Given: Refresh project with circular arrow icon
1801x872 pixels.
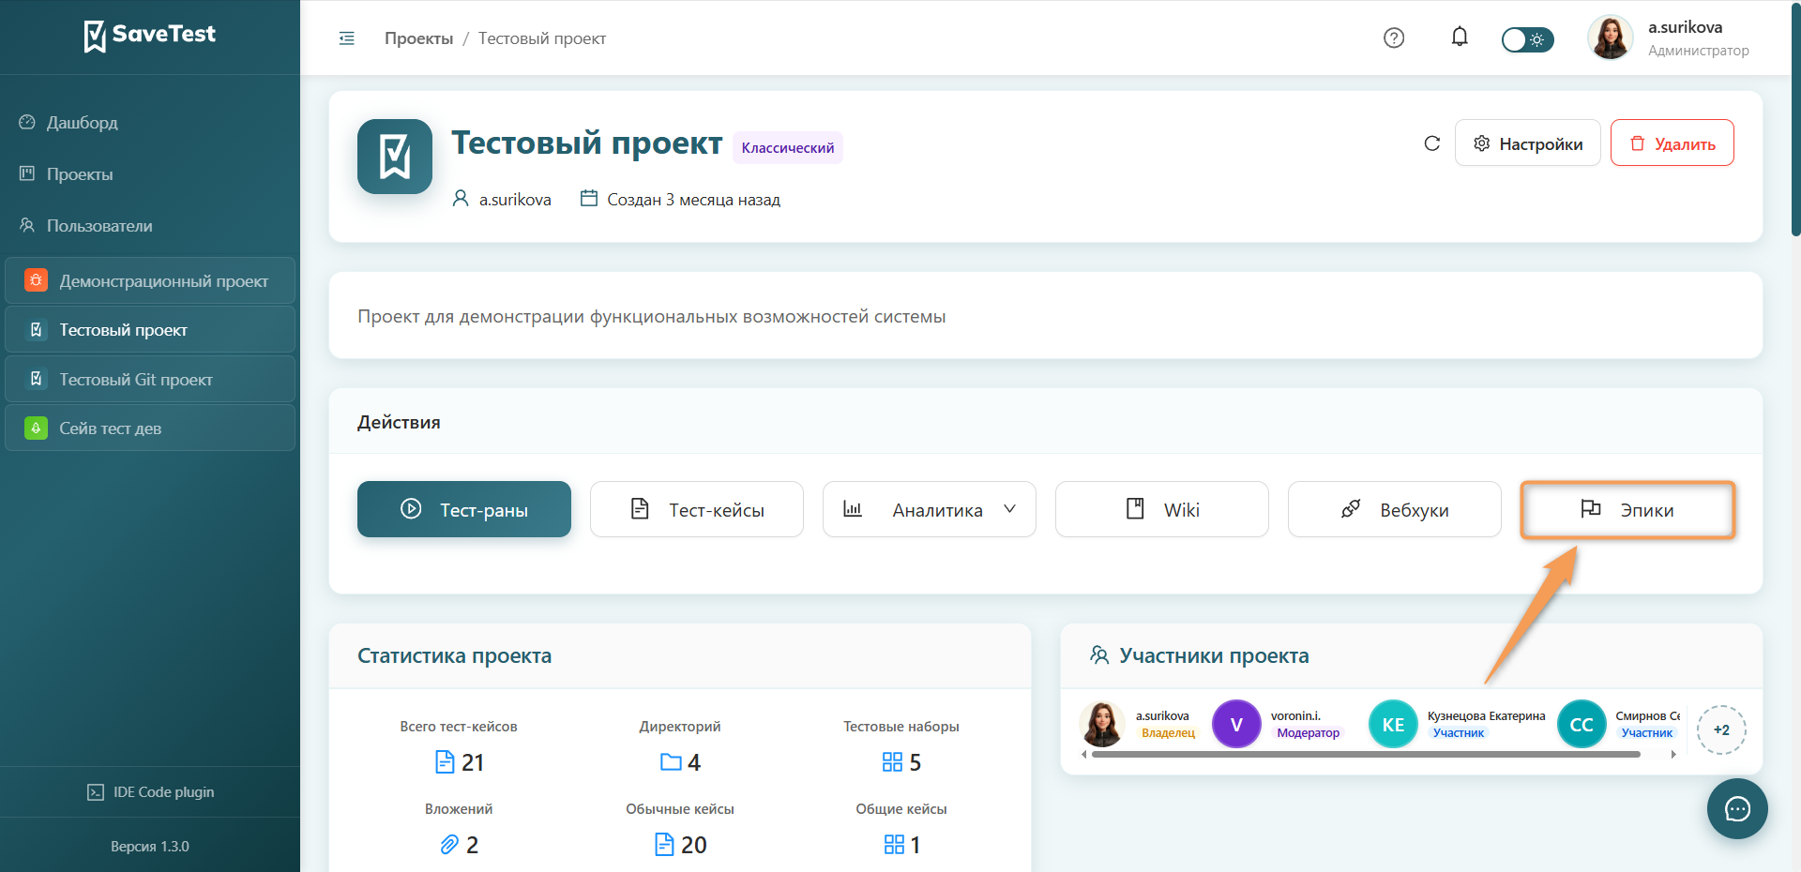Looking at the screenshot, I should 1431,143.
